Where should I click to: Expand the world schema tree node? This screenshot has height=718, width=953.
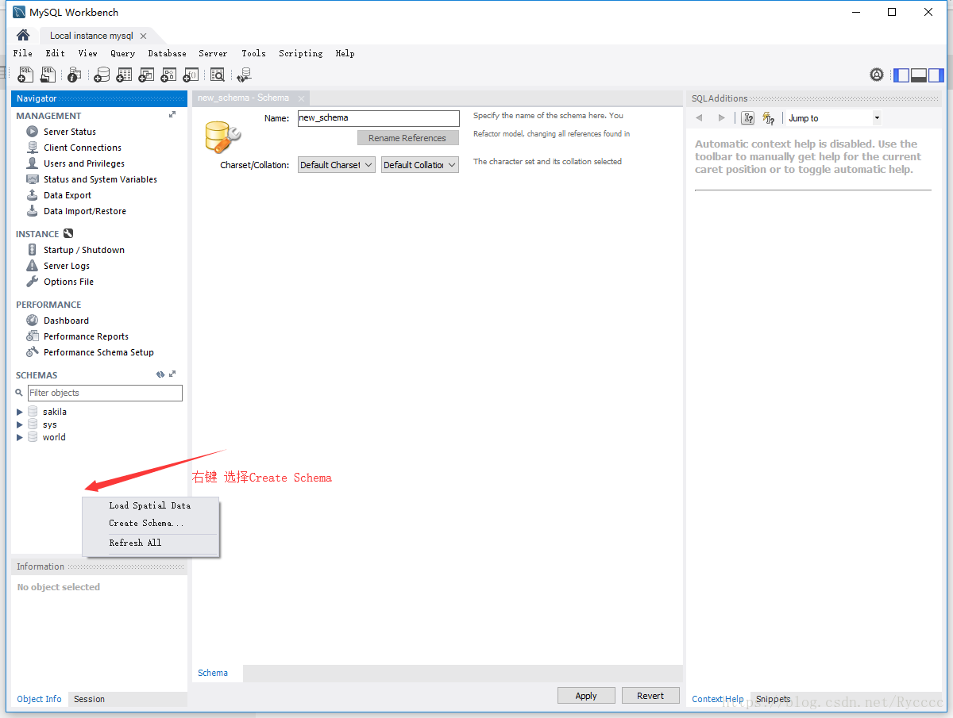pos(20,437)
